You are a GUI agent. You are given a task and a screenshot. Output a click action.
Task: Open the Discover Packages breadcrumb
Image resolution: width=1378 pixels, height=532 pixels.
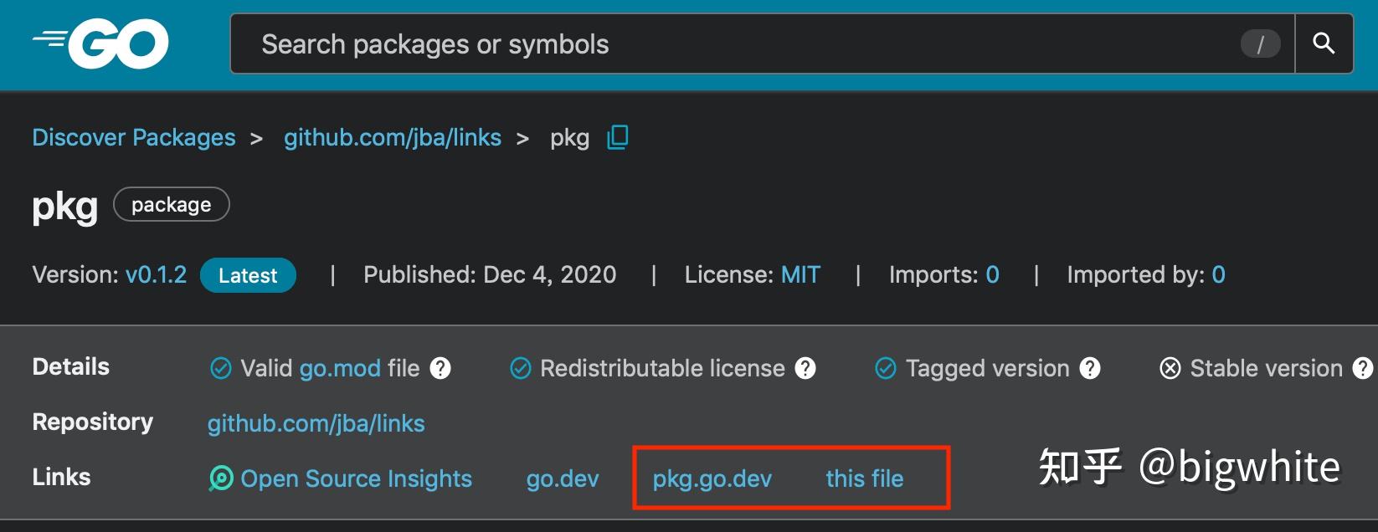[134, 137]
